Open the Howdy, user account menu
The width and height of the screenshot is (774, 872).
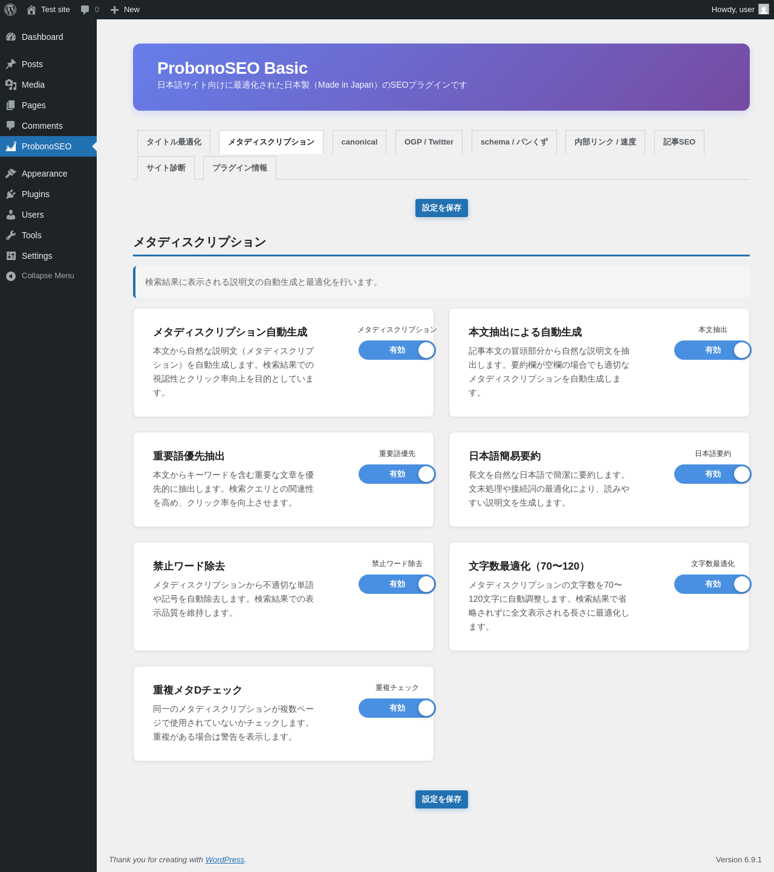tap(740, 10)
